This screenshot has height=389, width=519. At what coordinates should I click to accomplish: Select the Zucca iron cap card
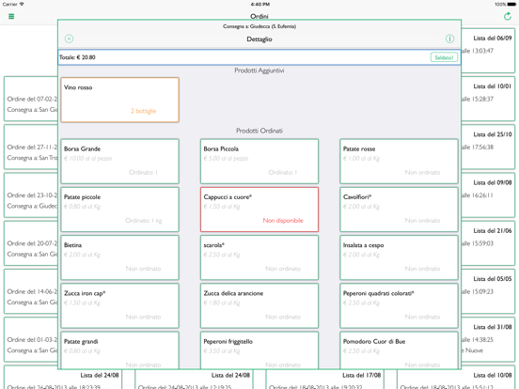coord(119,305)
